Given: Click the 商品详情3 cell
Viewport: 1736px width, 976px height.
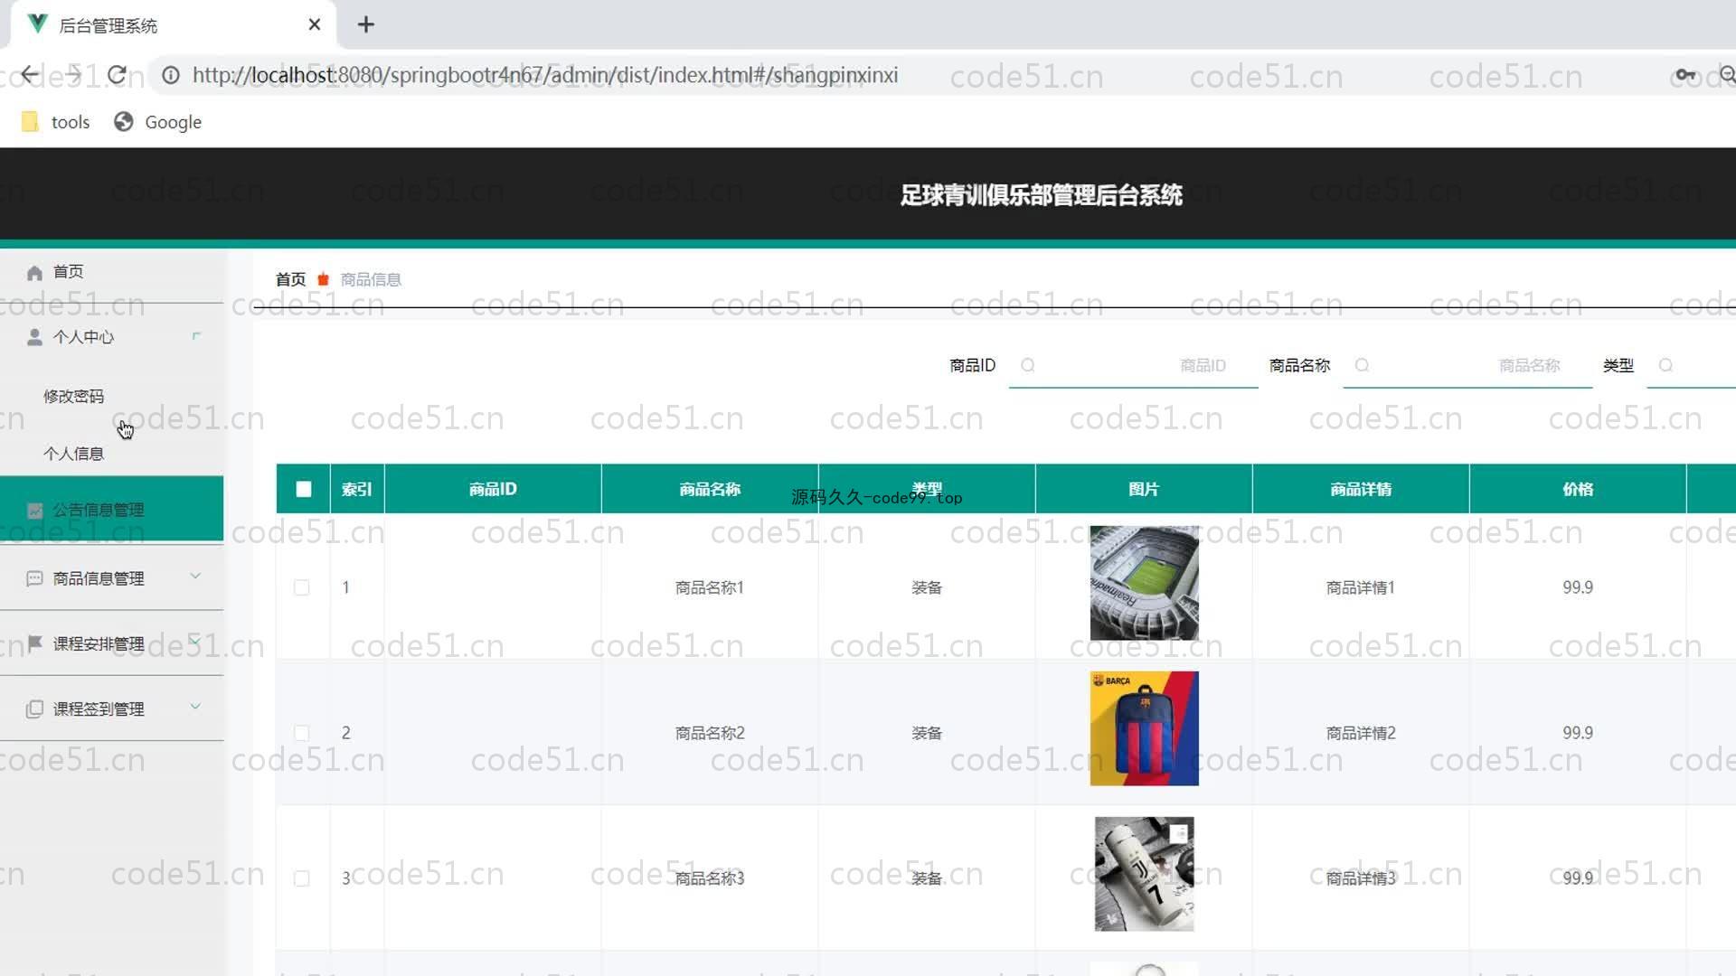Looking at the screenshot, I should (1361, 878).
